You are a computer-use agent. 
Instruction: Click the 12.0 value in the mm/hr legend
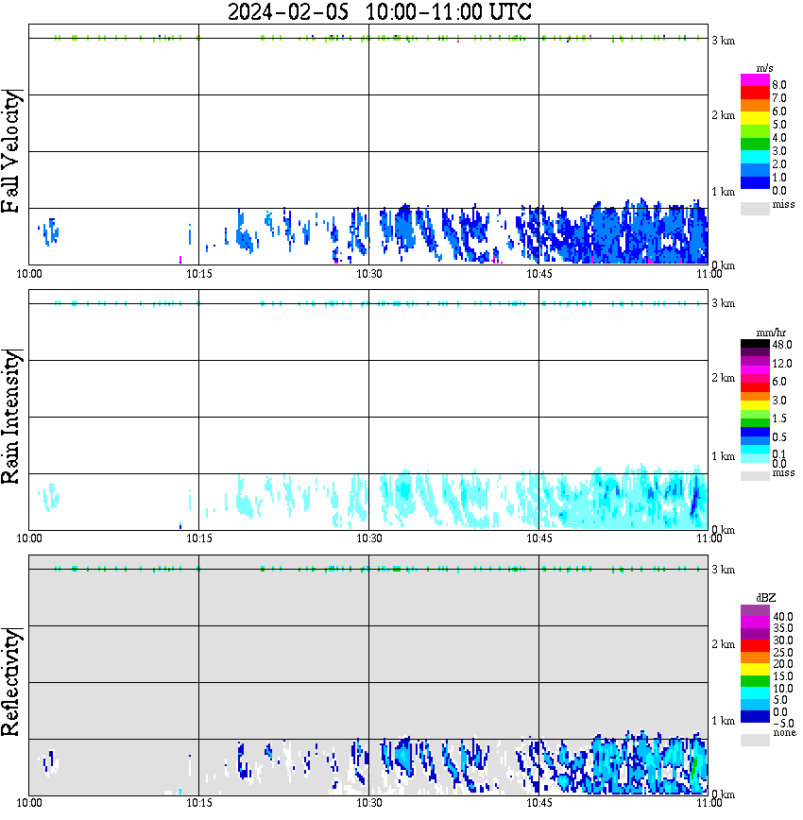[782, 363]
